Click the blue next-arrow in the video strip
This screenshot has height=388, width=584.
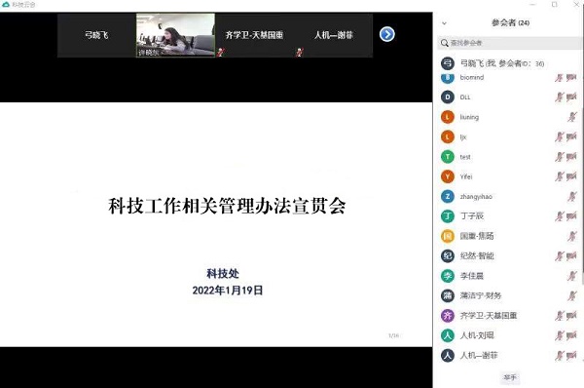pos(387,35)
